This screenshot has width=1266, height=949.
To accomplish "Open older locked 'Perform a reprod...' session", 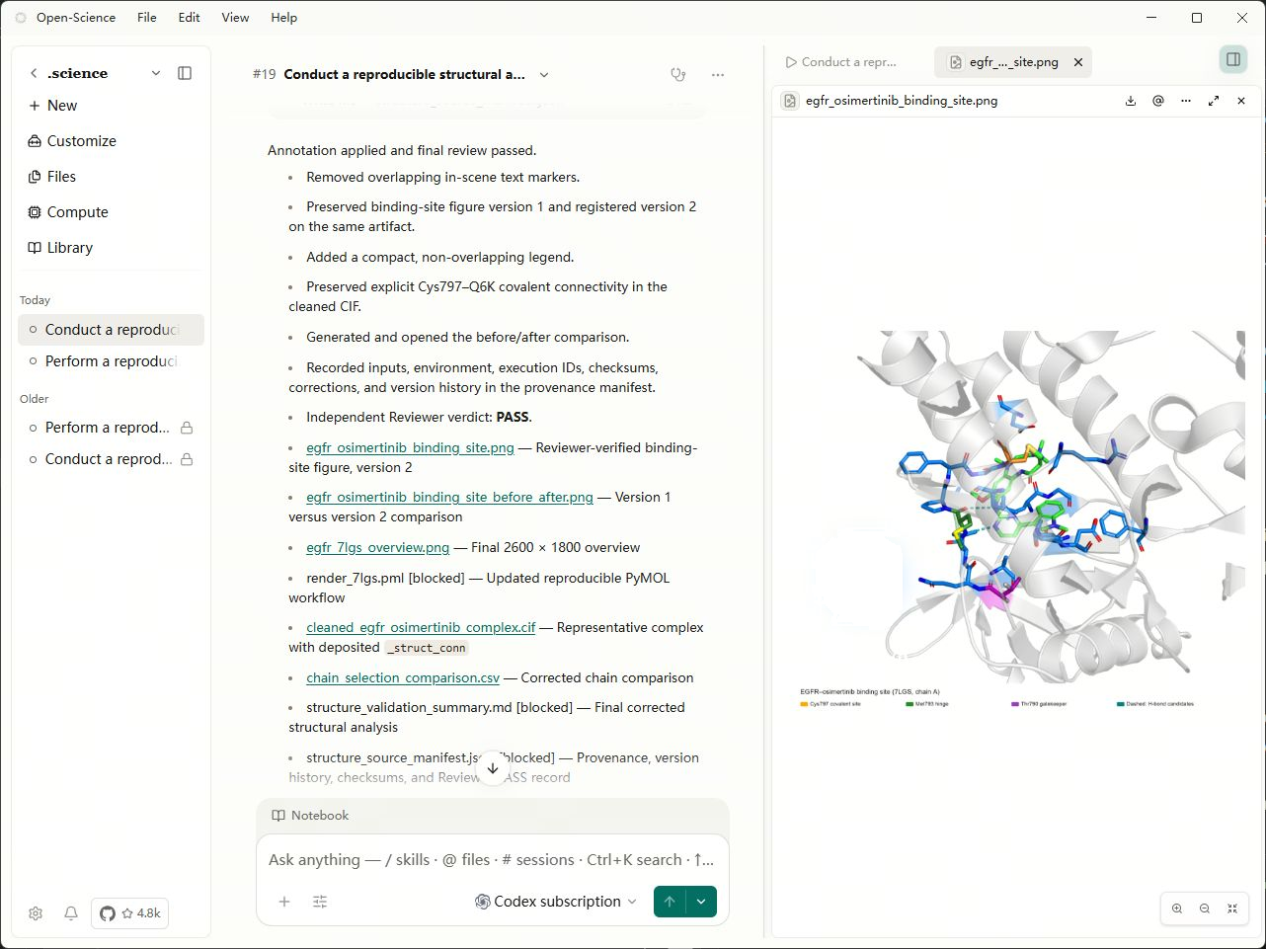I will pos(111,428).
